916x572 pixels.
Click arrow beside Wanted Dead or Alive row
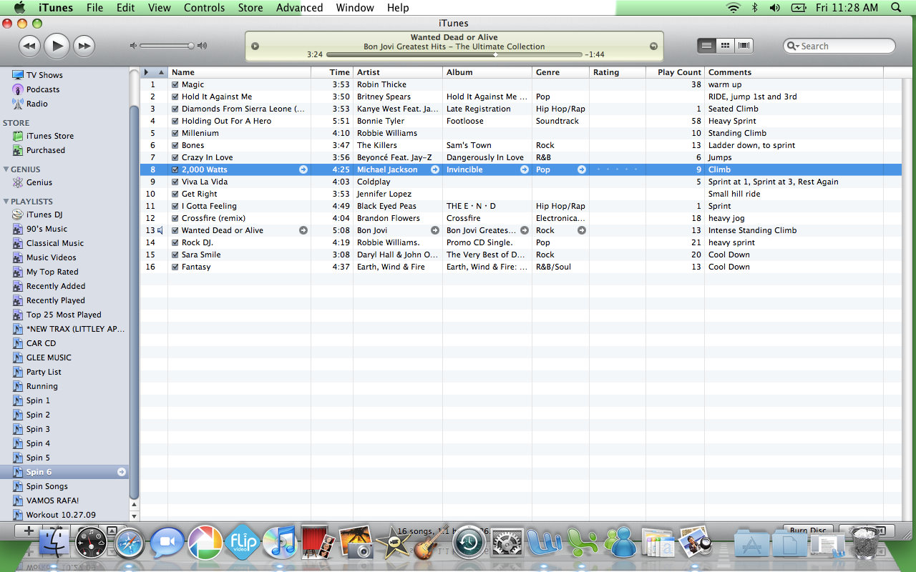pos(303,230)
